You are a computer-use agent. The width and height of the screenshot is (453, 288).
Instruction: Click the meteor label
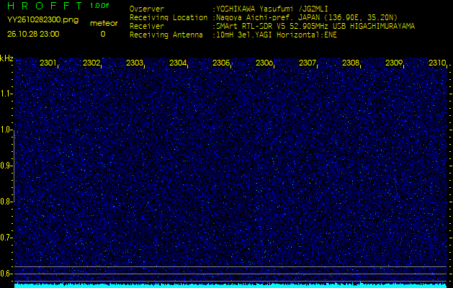click(x=103, y=23)
